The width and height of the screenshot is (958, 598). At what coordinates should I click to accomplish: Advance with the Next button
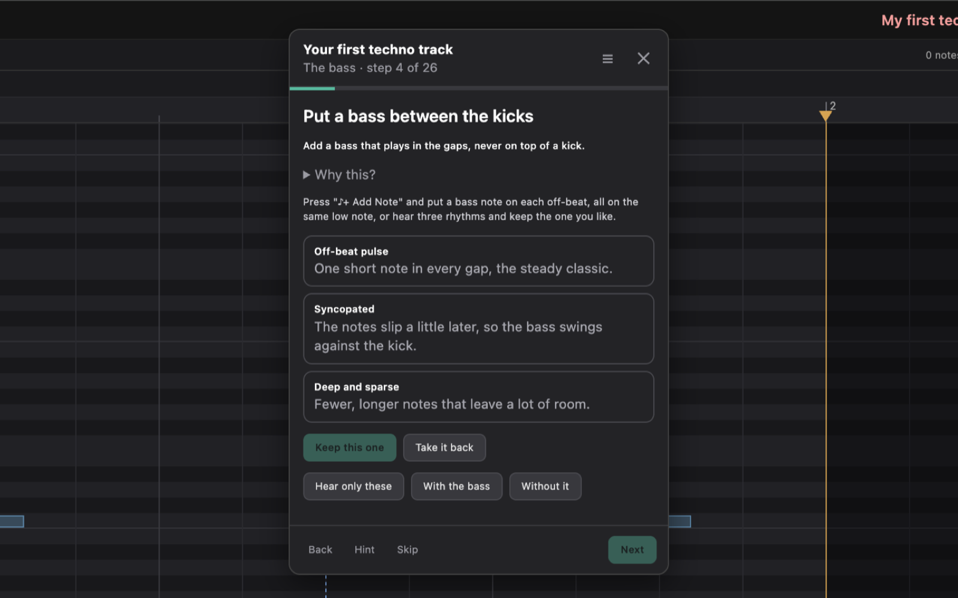(632, 550)
